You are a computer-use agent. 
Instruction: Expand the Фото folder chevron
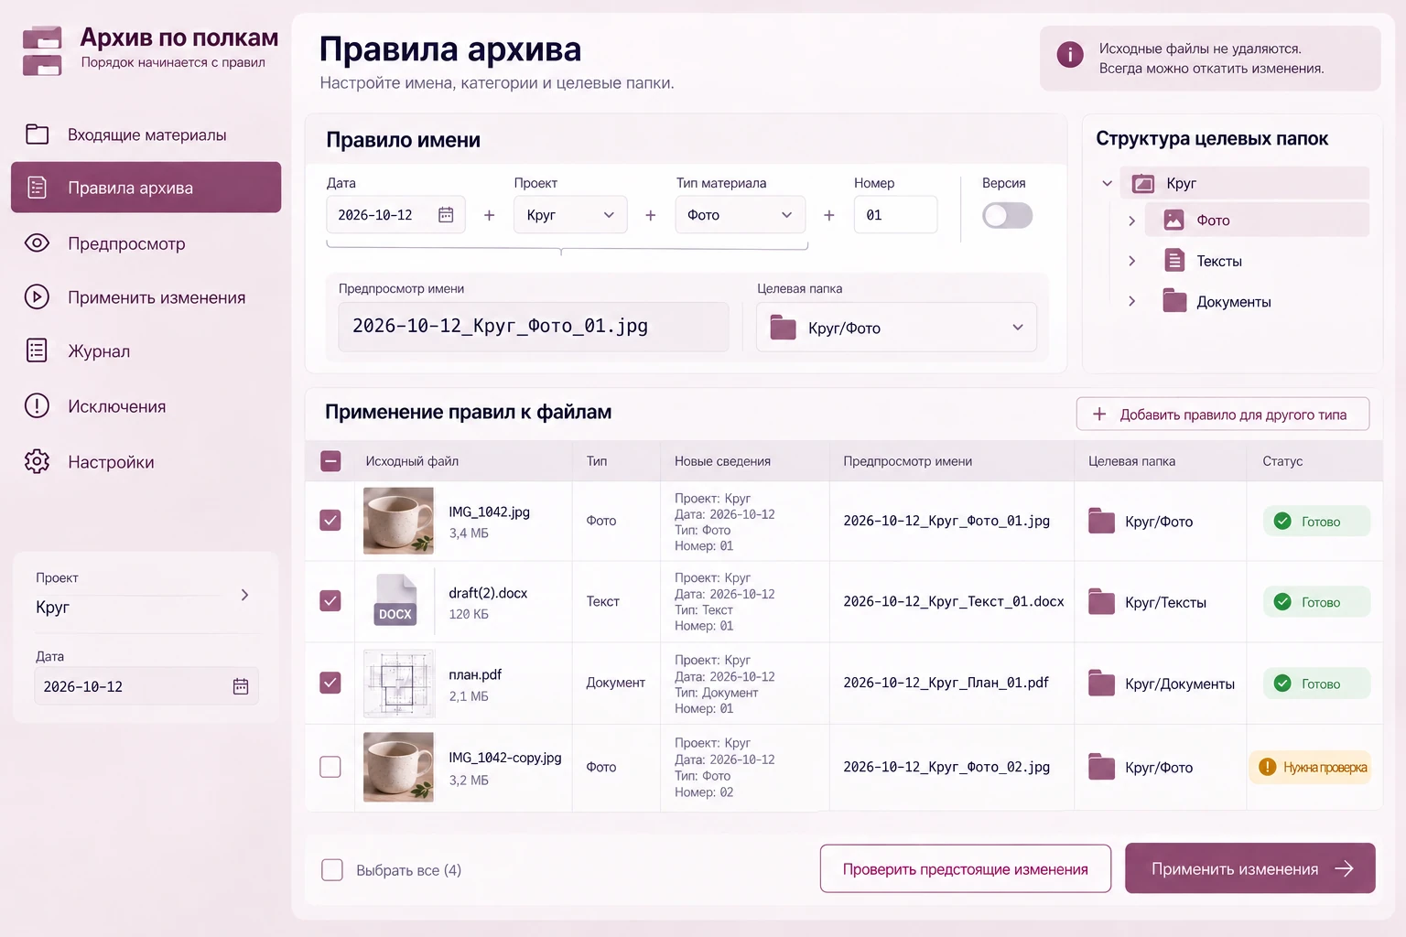tap(1132, 221)
